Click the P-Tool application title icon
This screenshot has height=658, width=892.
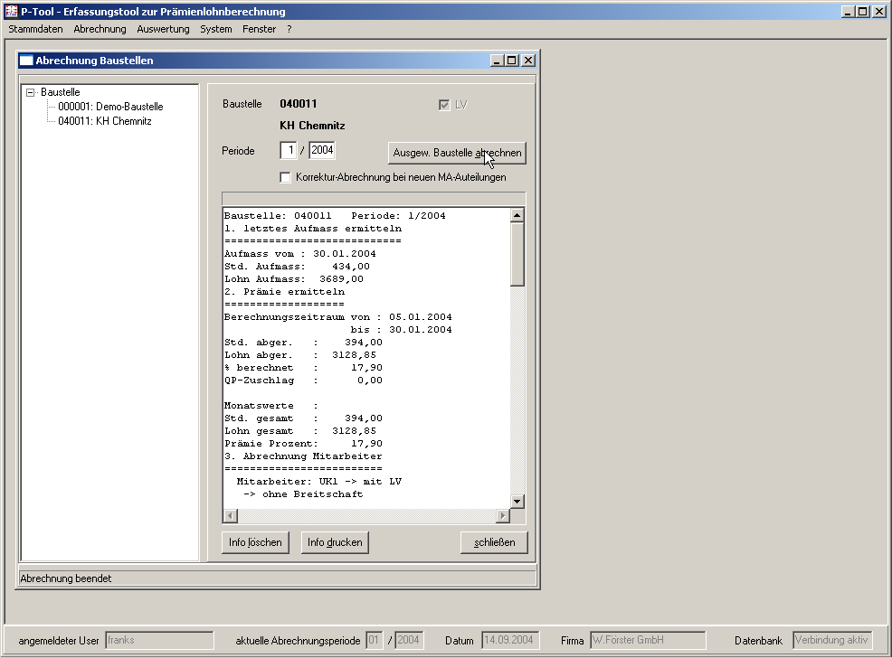click(12, 12)
